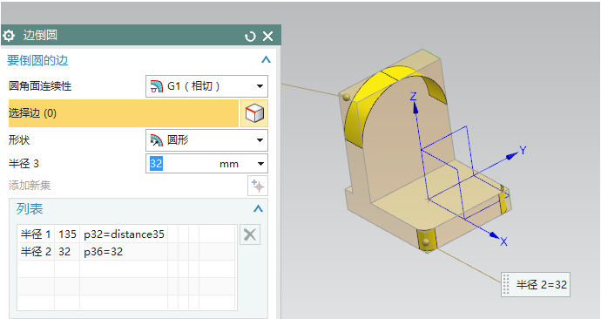The width and height of the screenshot is (601, 319).
Task: Open the 圆角面连续性 G1 dropdown
Action: (206, 86)
